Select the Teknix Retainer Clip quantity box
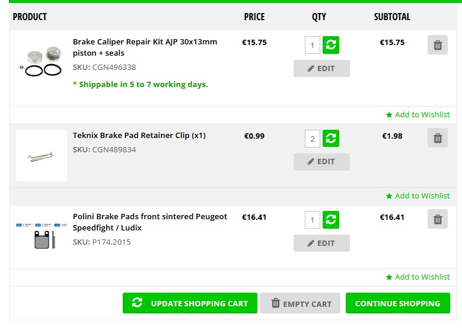Image resolution: width=462 pixels, height=330 pixels. click(313, 139)
